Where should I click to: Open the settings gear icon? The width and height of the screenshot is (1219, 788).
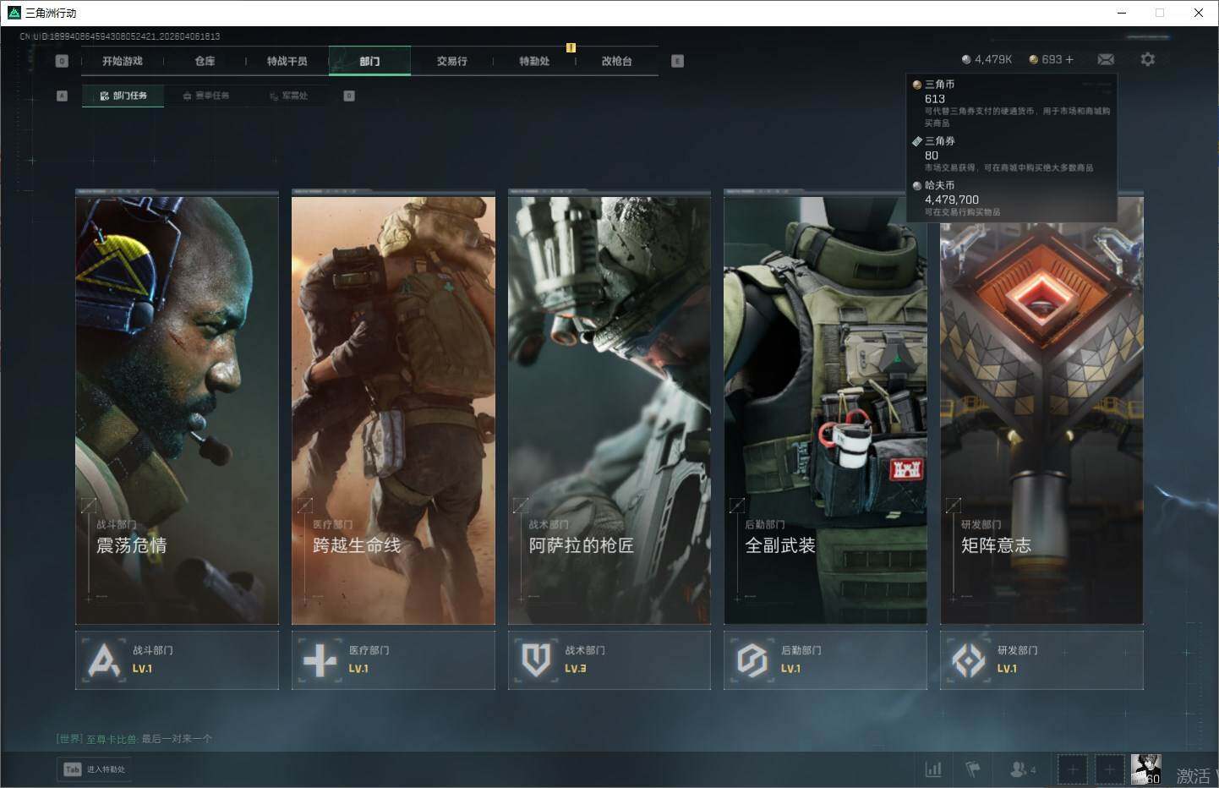1147,59
